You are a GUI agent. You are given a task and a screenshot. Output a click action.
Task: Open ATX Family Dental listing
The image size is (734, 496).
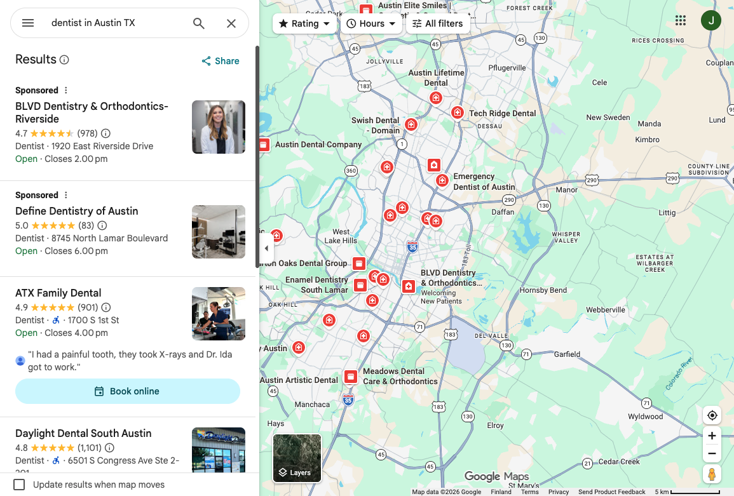pos(58,293)
